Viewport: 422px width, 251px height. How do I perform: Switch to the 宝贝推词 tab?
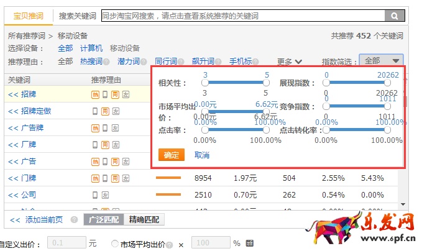[x=29, y=16]
